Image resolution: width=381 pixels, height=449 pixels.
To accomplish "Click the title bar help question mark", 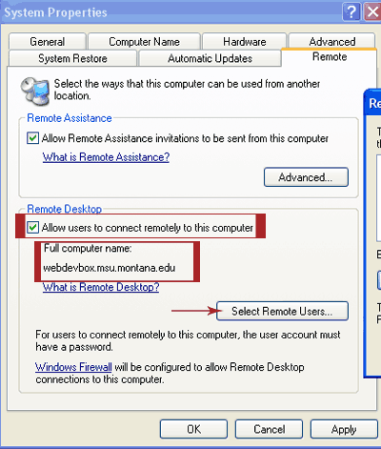I will (351, 12).
